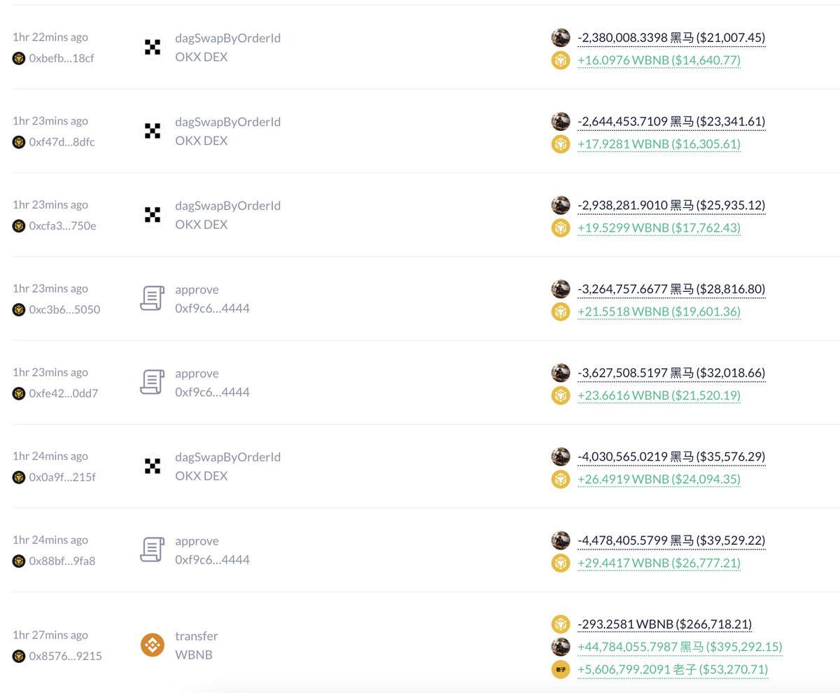Image resolution: width=840 pixels, height=693 pixels.
Task: Open the +44,784,055.7987 黑马 amount link
Action: click(x=680, y=647)
